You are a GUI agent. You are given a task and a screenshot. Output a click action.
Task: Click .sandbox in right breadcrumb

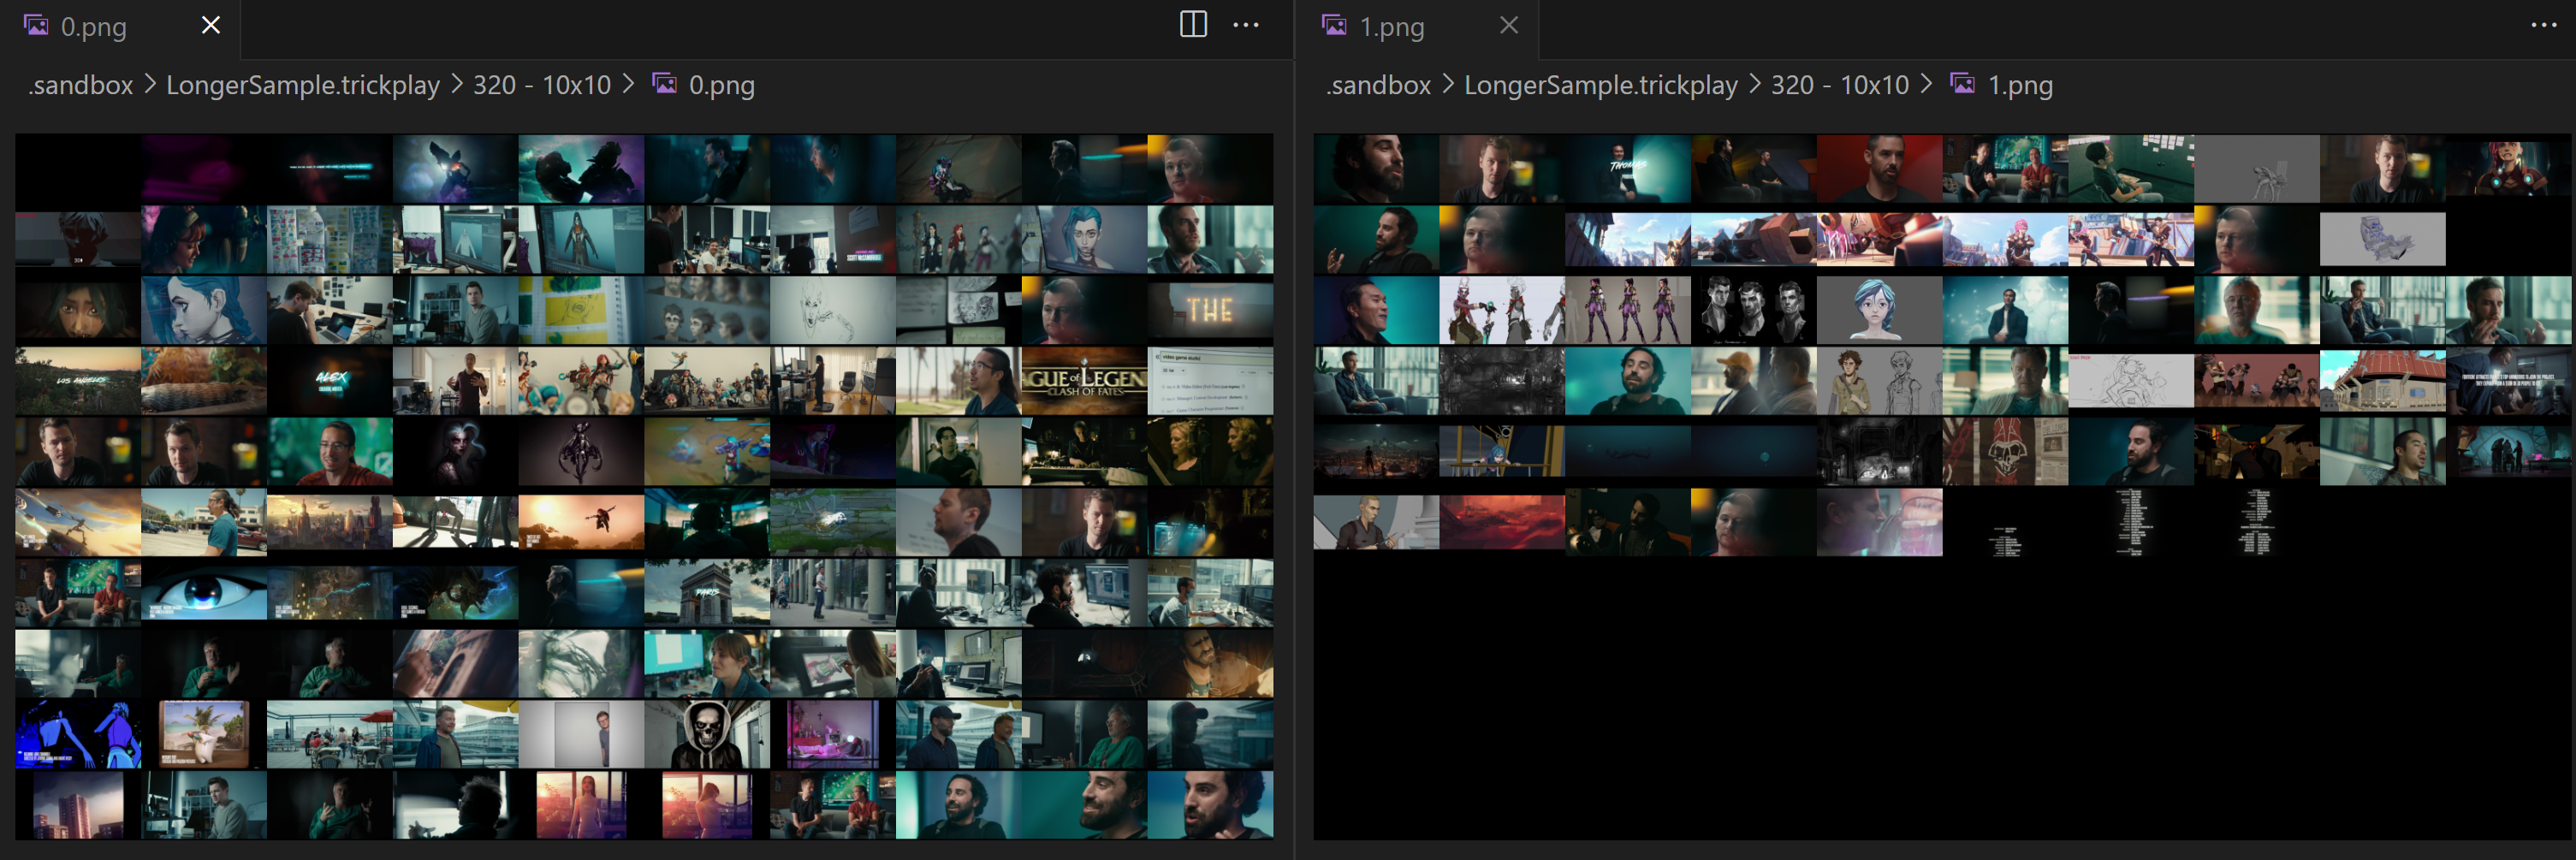coord(1378,85)
